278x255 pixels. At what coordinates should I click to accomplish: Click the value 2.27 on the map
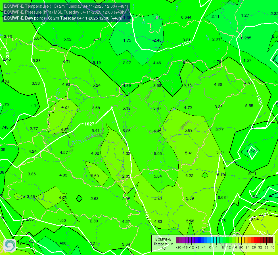click(127, 63)
